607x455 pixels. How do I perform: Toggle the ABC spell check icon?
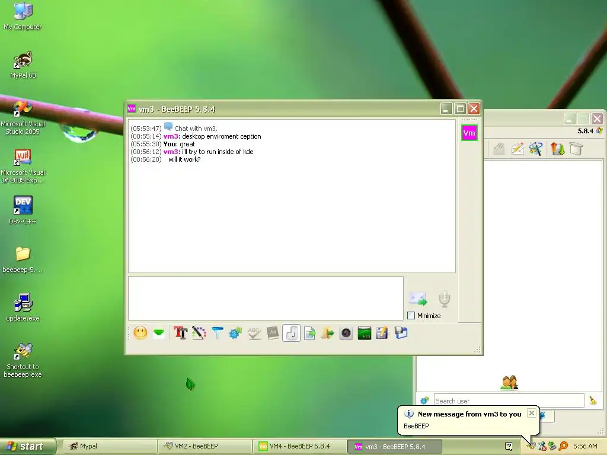click(254, 333)
